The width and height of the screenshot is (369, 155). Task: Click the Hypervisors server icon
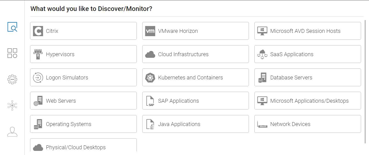[38, 54]
